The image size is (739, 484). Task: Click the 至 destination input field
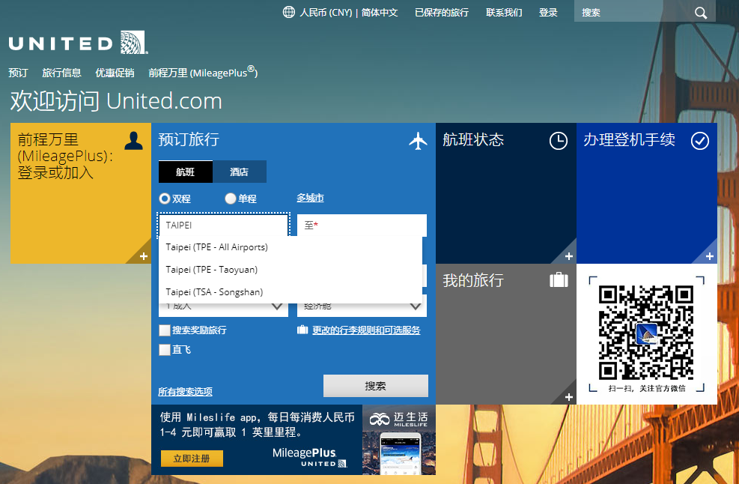(x=362, y=225)
